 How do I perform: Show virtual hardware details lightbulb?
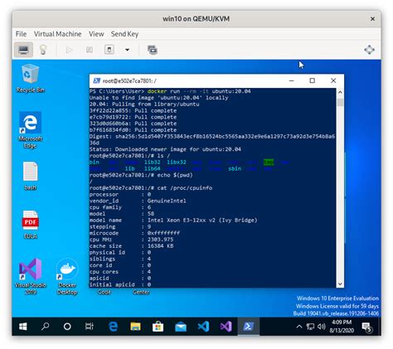click(43, 50)
